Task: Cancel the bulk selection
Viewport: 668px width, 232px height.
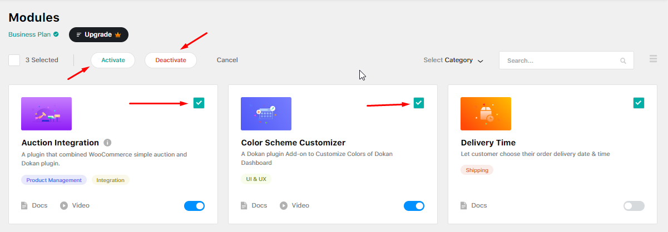Action: (227, 60)
